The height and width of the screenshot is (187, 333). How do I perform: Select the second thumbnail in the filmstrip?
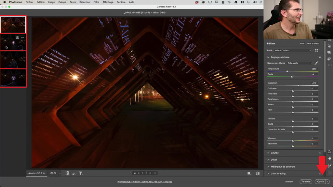[13, 42]
